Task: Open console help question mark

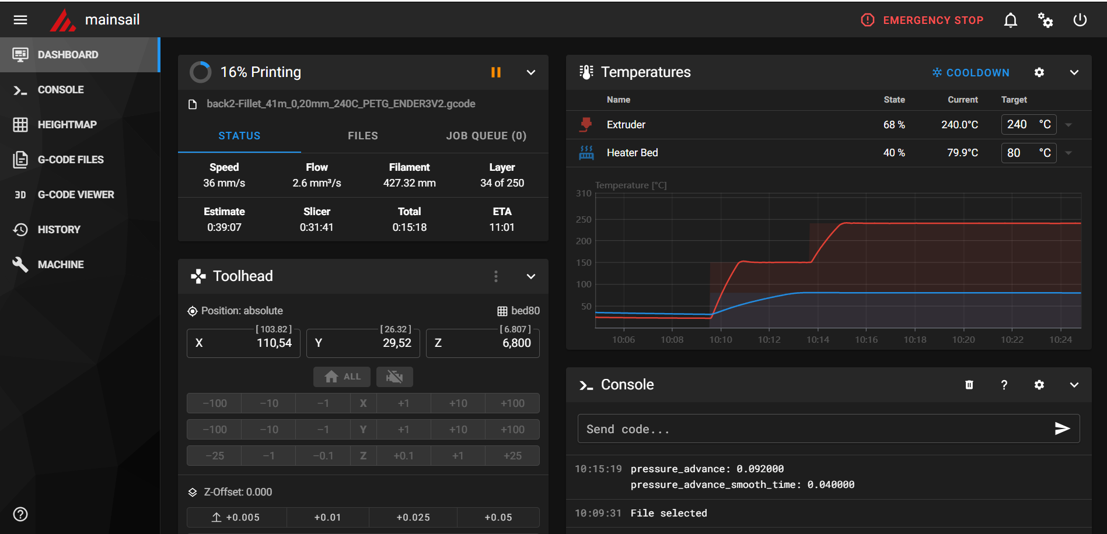Action: [1004, 385]
